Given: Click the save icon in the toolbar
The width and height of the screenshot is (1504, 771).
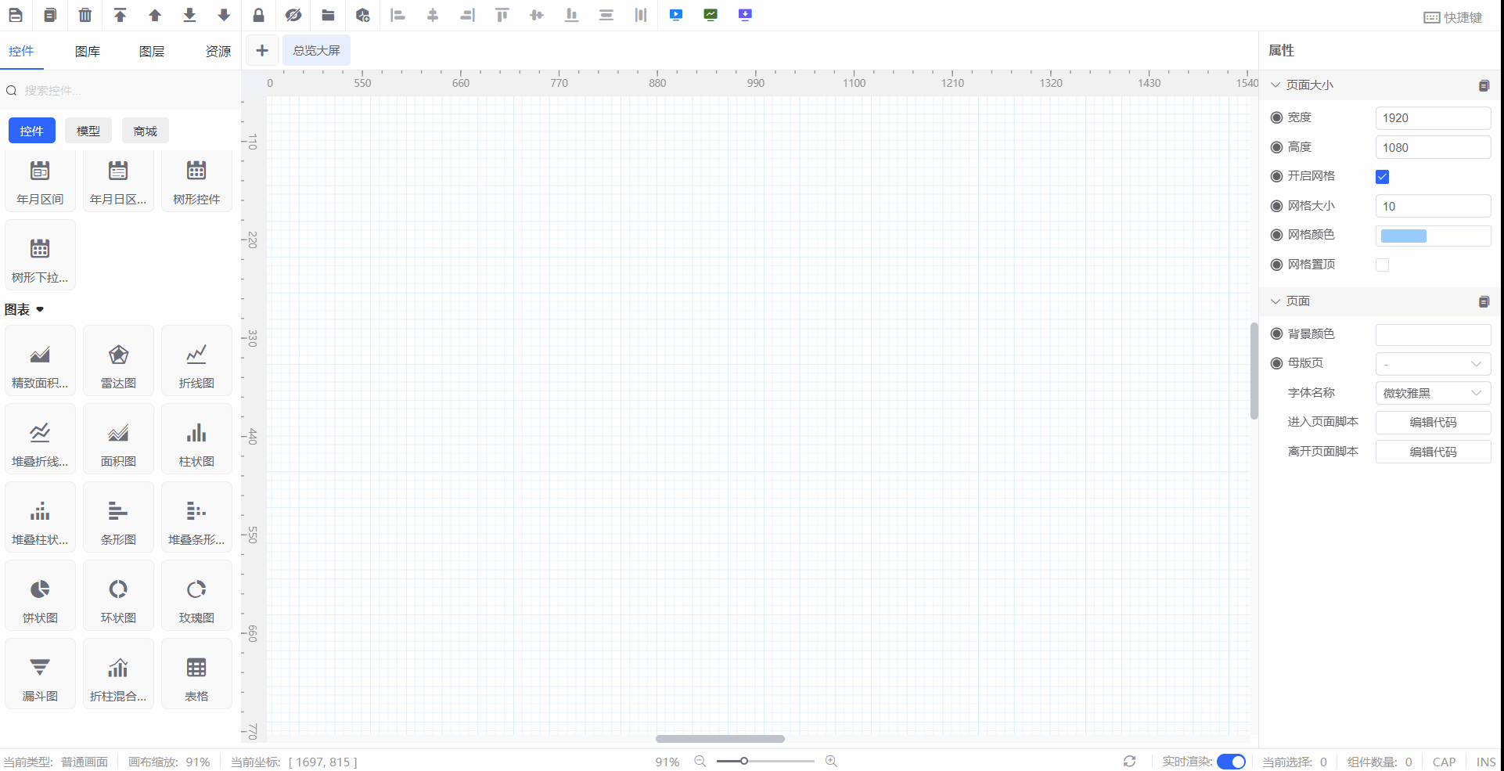Looking at the screenshot, I should point(16,15).
